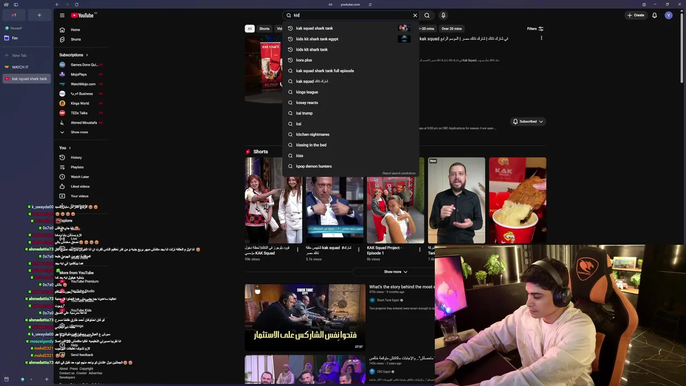Select the Shorts filter chip

pos(265,28)
